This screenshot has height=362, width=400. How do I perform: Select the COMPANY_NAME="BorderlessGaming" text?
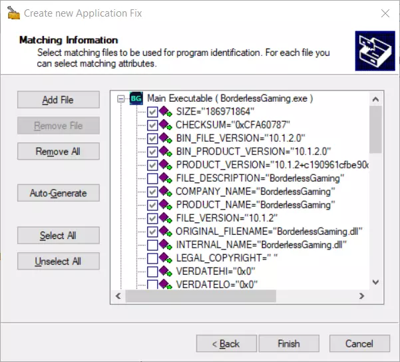click(x=256, y=192)
